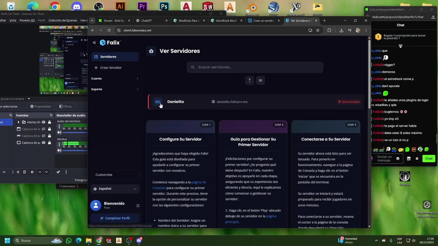438x246 pixels.
Task: Click the Desconectado status badge
Action: click(349, 102)
